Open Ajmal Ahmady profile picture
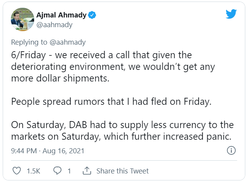 (x=23, y=19)
